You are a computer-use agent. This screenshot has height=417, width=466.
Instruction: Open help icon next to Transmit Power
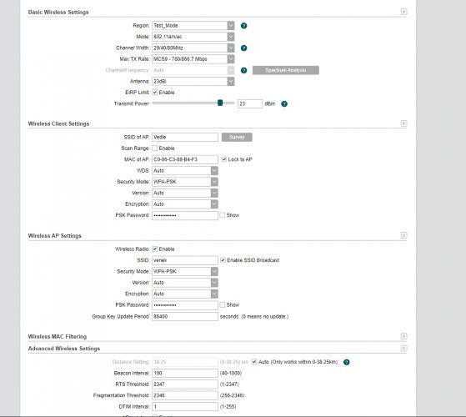pos(284,103)
